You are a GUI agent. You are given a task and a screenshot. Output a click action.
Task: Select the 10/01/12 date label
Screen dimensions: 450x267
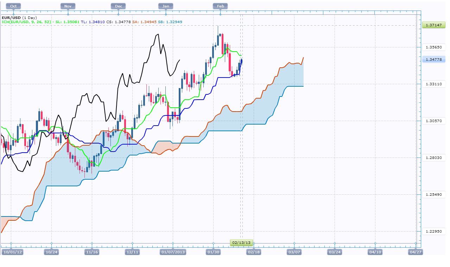(13, 252)
